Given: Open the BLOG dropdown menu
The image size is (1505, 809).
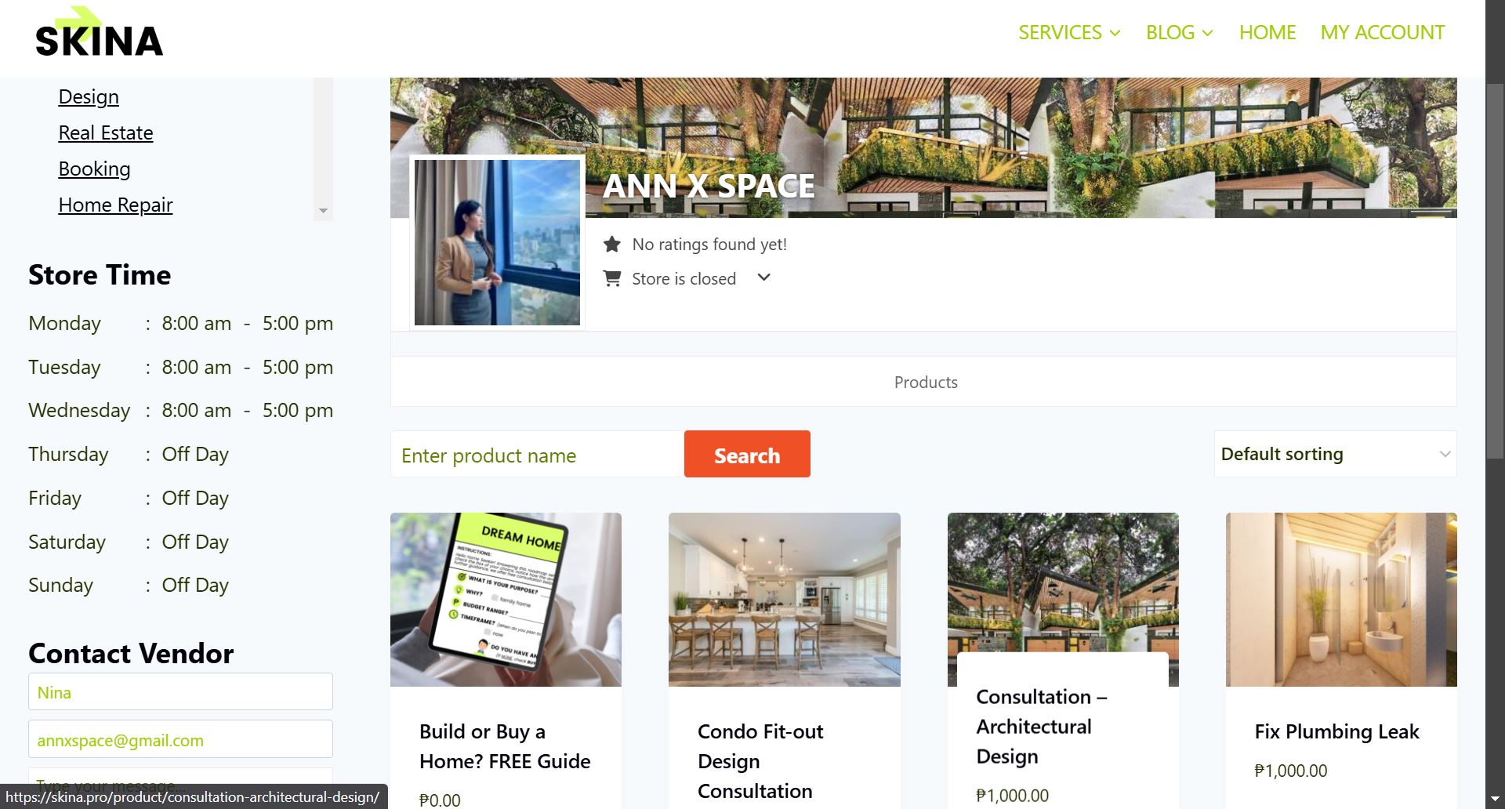Looking at the screenshot, I should point(1179,32).
